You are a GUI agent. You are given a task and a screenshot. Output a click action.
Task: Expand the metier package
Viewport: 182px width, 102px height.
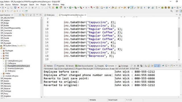[x=1, y=73]
